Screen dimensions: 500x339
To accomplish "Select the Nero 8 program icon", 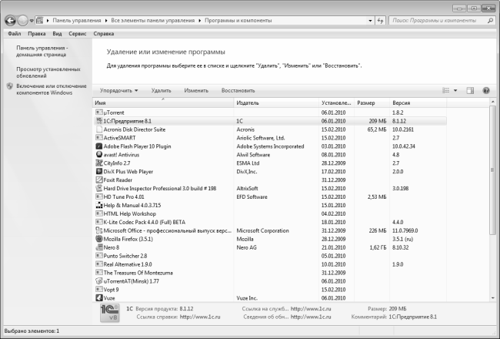I will point(98,247).
